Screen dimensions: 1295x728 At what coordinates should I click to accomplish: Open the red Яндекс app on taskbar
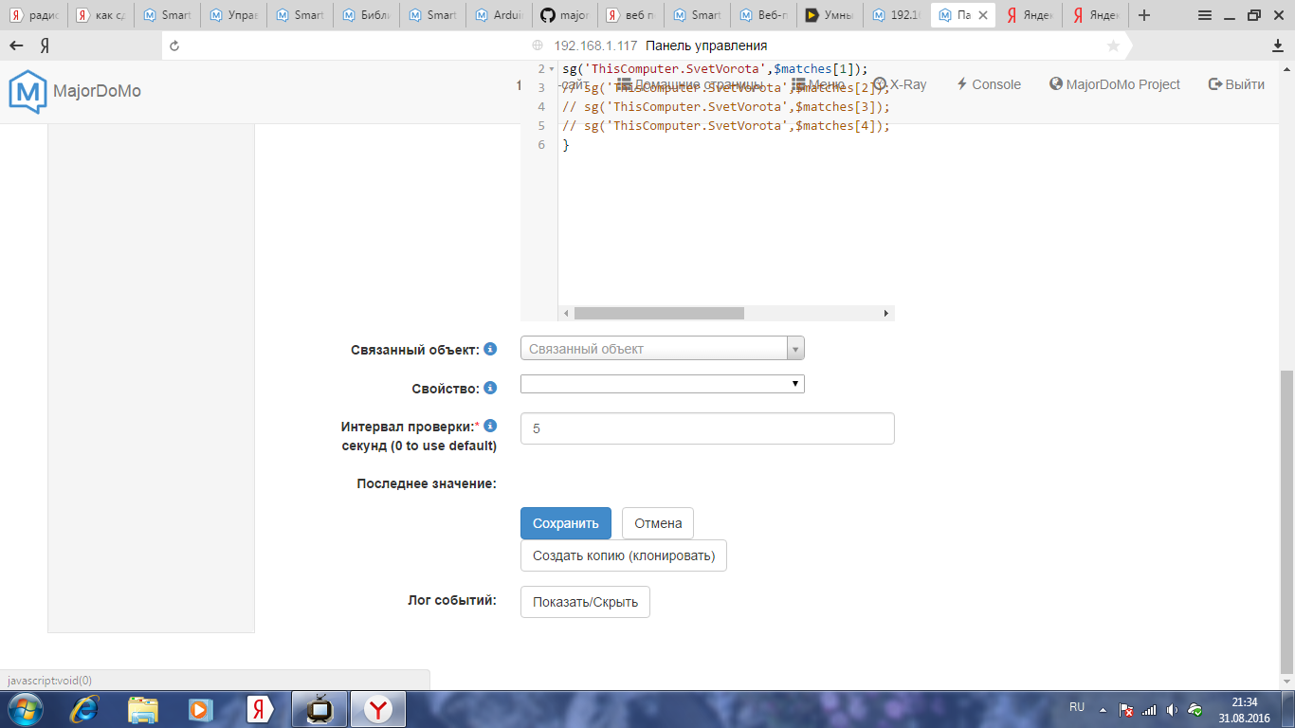coord(260,709)
